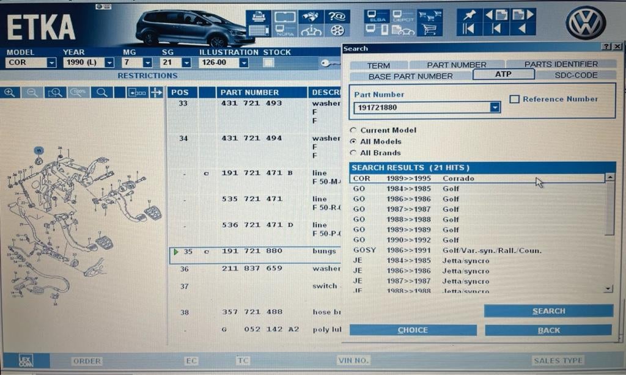Select the All Brands radio button
Image resolution: width=626 pixels, height=375 pixels.
352,153
